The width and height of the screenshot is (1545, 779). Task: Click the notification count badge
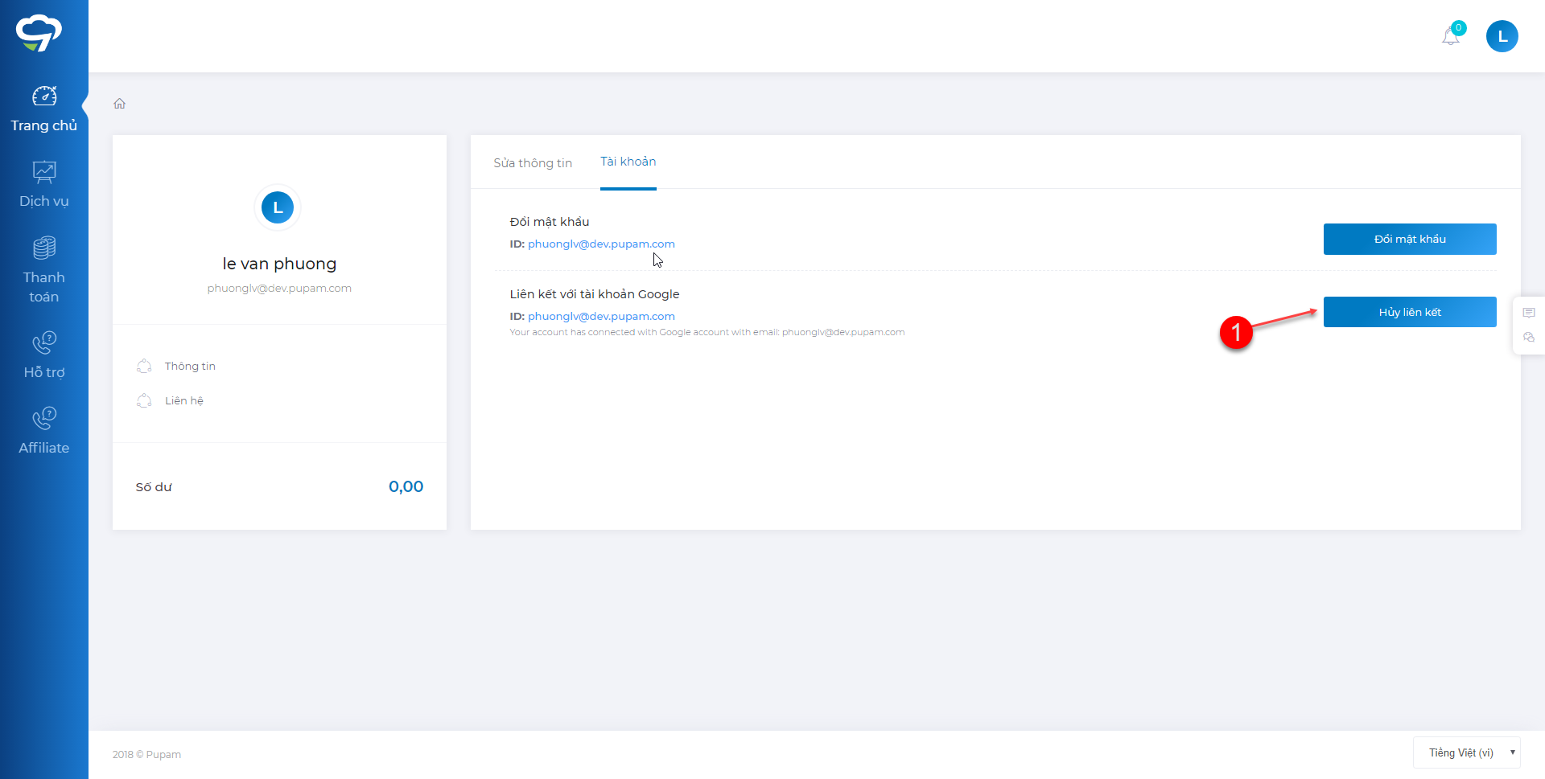click(x=1458, y=27)
